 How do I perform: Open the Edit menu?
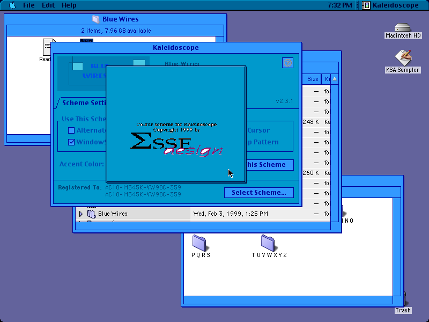click(48, 5)
